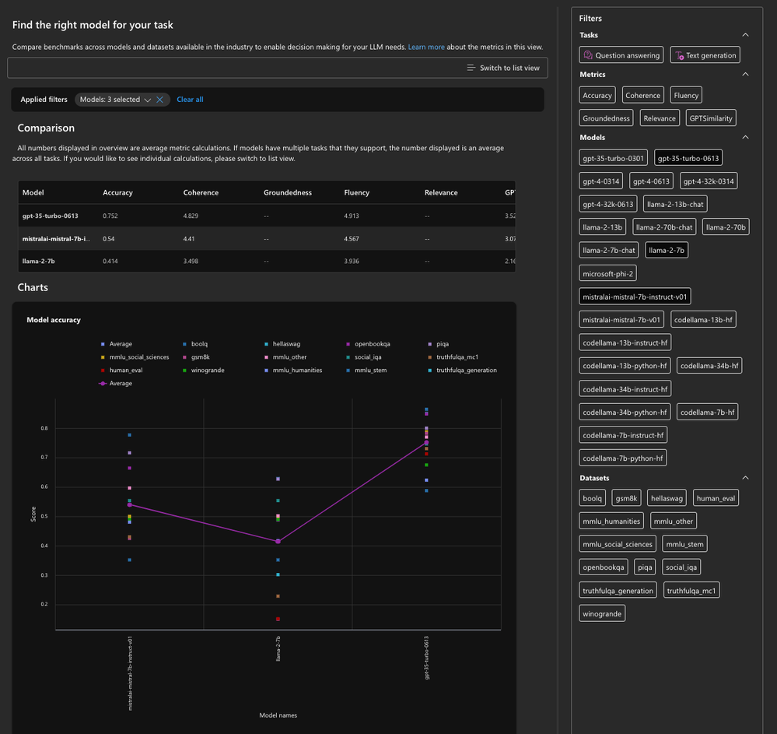Click the Question answering task icon
Image resolution: width=777 pixels, height=734 pixels.
coord(589,55)
